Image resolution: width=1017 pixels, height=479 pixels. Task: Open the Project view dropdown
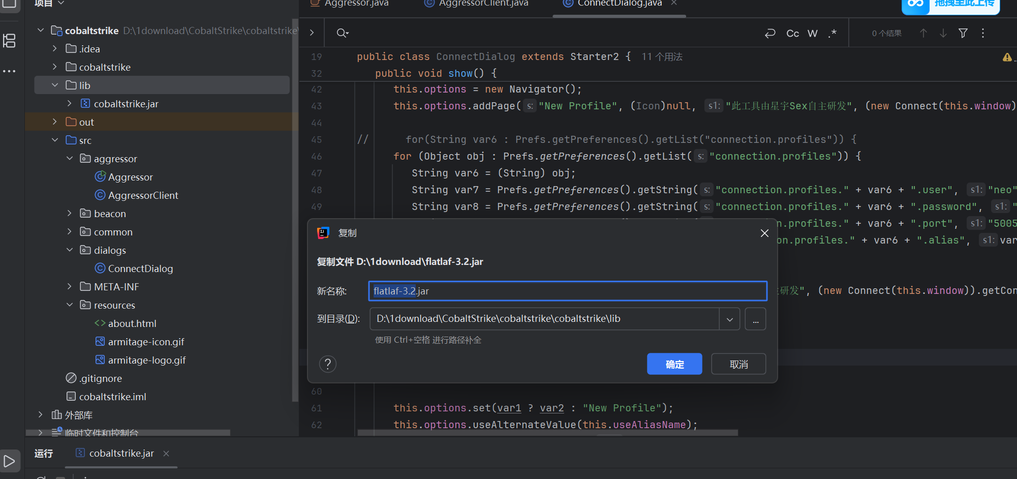point(49,3)
